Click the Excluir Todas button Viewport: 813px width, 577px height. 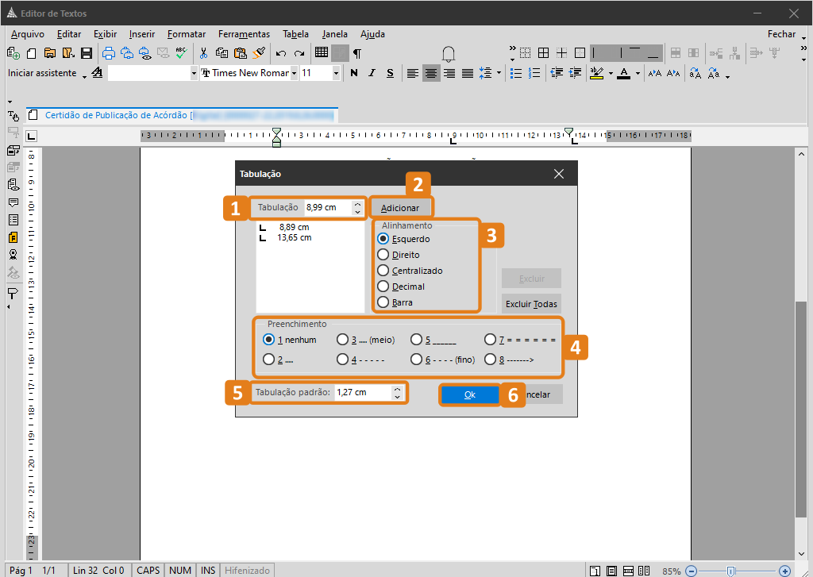pos(531,304)
